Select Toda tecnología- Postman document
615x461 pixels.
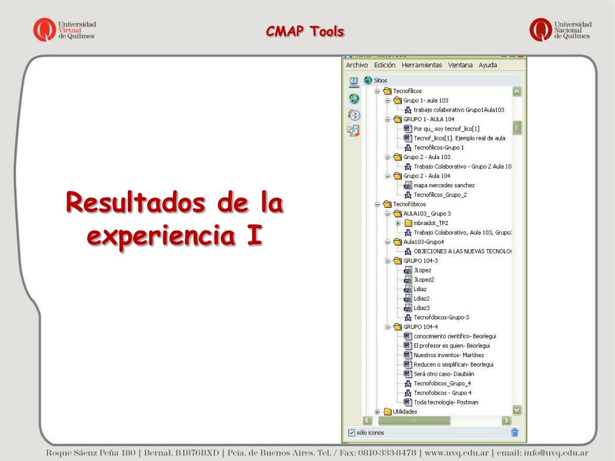(446, 402)
